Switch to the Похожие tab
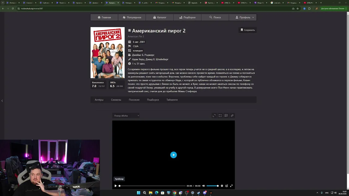This screenshot has height=196, width=349. [x=134, y=100]
